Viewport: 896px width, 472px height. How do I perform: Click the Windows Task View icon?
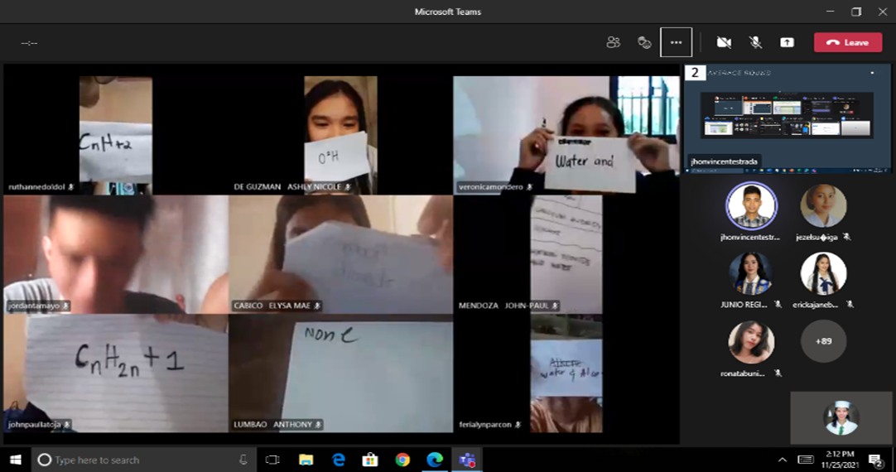272,460
